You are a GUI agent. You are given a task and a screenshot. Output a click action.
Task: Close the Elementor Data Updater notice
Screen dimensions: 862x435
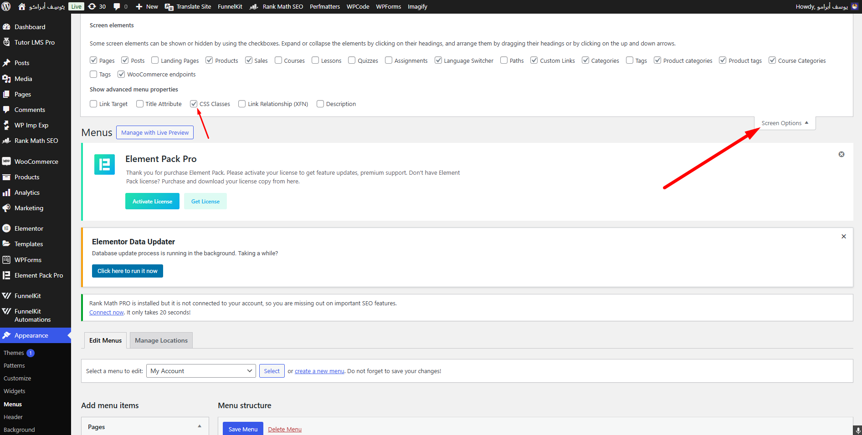coord(843,237)
